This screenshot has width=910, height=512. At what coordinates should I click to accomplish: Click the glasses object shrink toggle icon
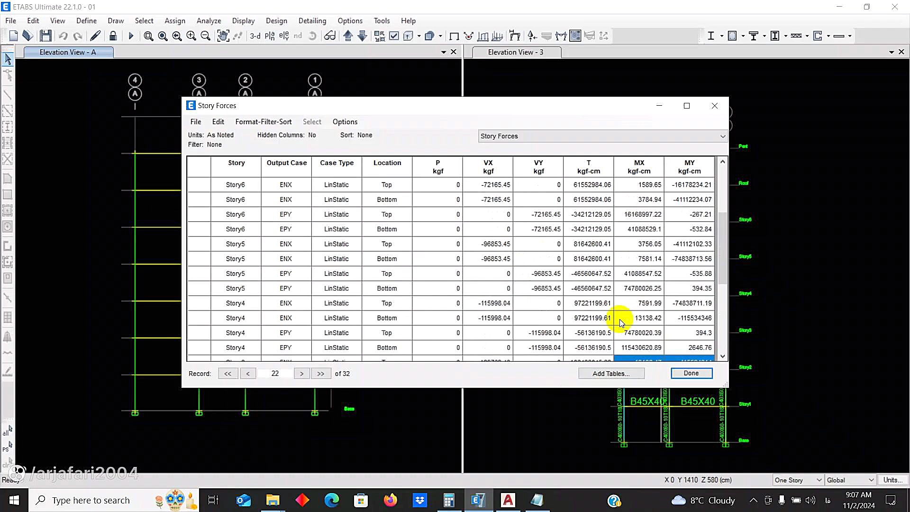pyautogui.click(x=329, y=36)
